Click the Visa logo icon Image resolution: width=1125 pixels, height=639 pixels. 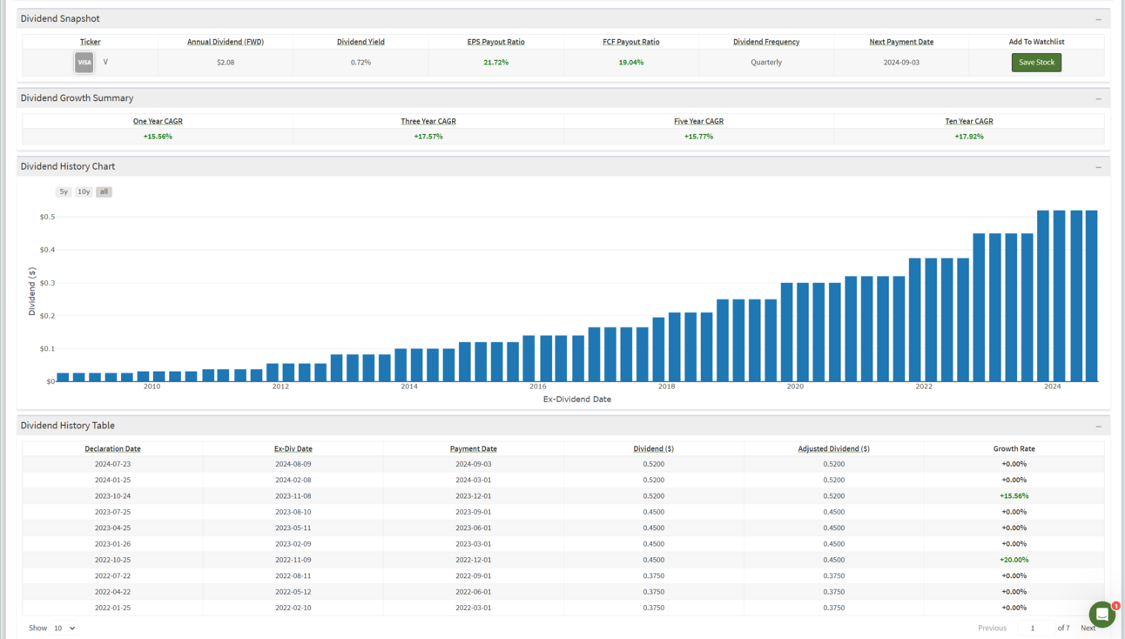coord(84,63)
